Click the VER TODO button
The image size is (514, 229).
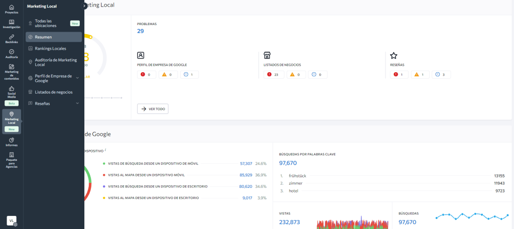pos(153,109)
